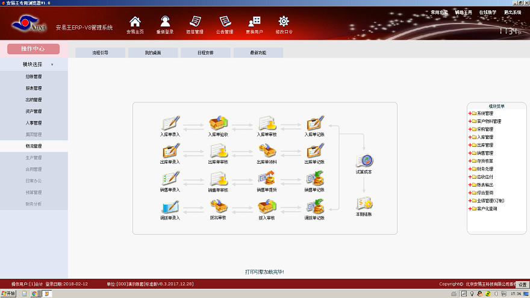Open 出库单审核 stamp icon

(218, 151)
